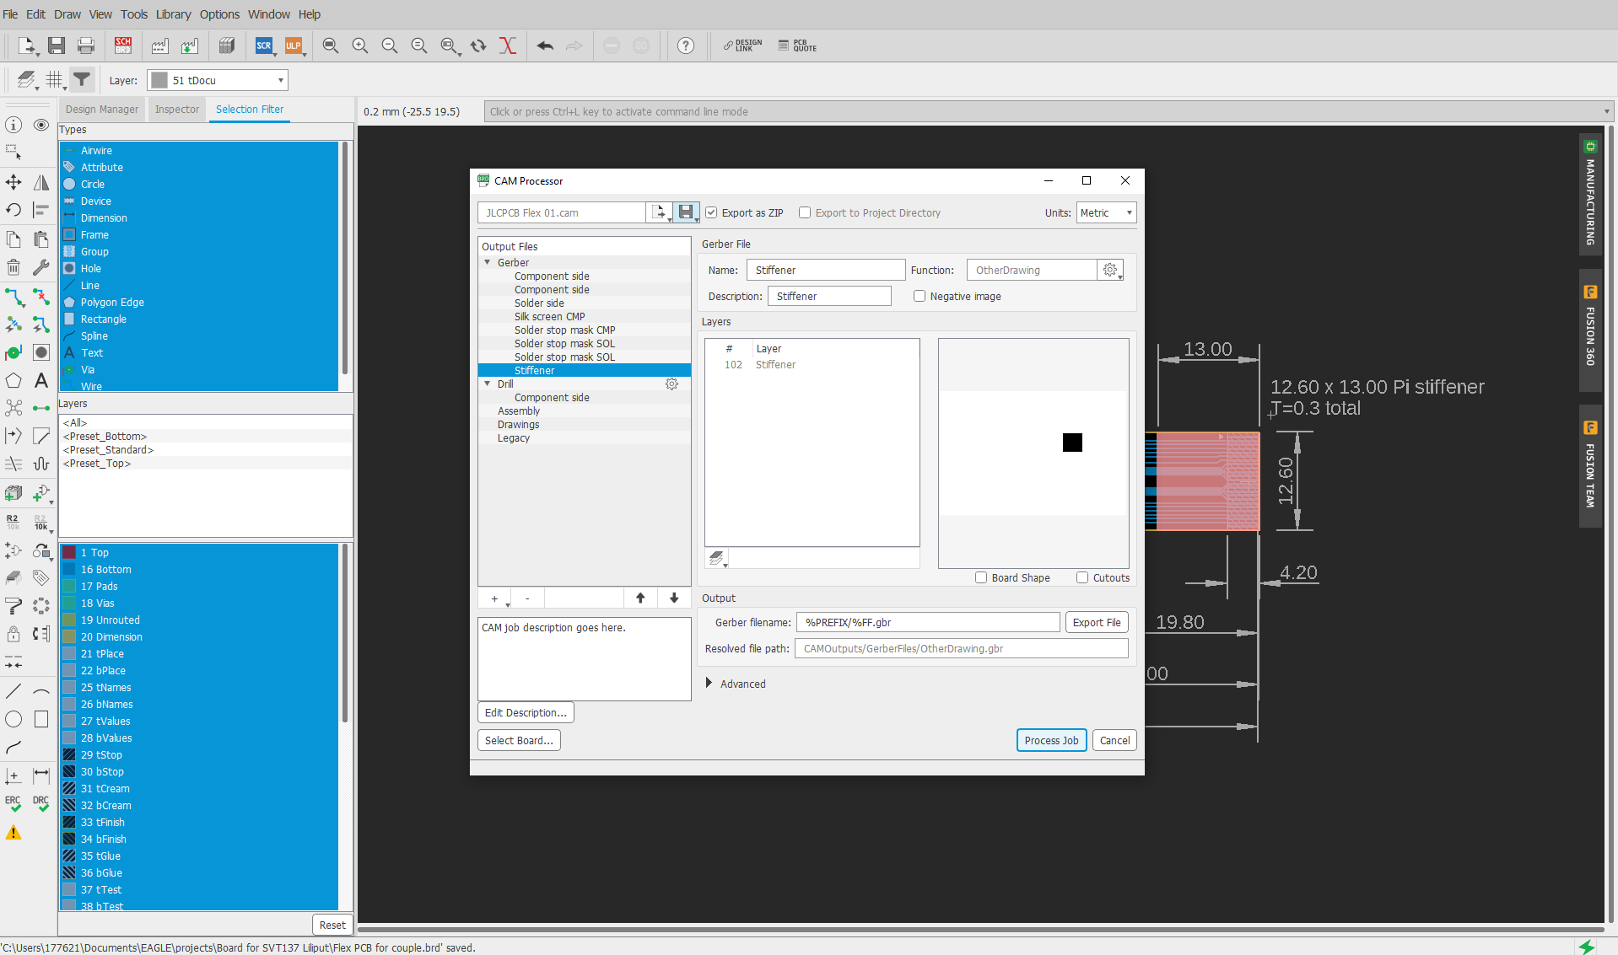Click the Gerber filename input field
1618x955 pixels.
(x=927, y=622)
